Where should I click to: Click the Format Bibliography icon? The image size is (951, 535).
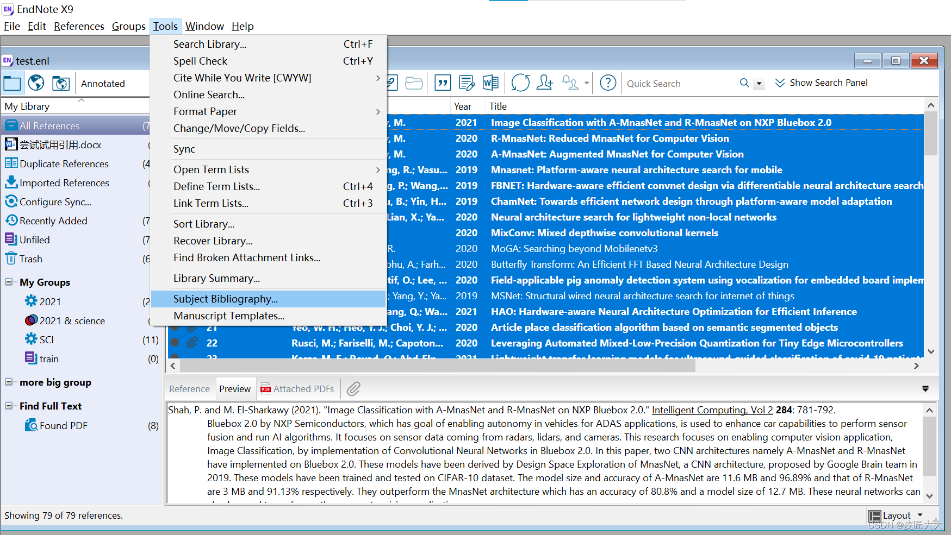pyautogui.click(x=467, y=83)
